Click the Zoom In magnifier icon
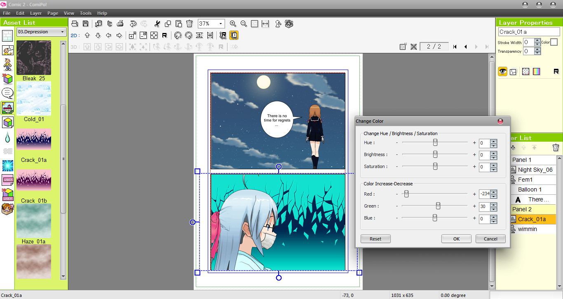563x299 pixels. pyautogui.click(x=233, y=23)
